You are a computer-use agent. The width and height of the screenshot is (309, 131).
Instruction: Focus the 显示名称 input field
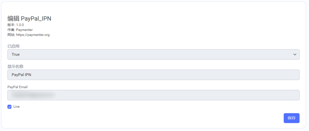click(x=153, y=75)
